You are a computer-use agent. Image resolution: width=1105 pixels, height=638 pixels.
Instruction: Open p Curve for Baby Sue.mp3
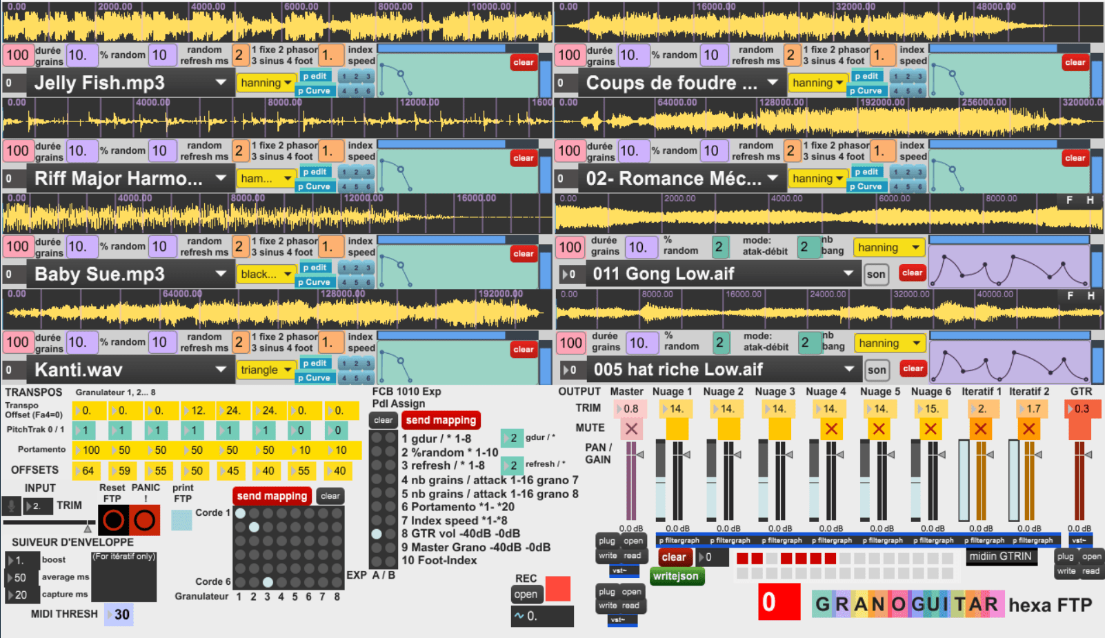[314, 282]
